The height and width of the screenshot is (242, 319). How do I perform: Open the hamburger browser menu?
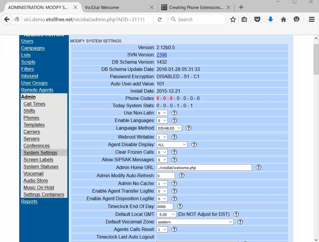(x=312, y=19)
